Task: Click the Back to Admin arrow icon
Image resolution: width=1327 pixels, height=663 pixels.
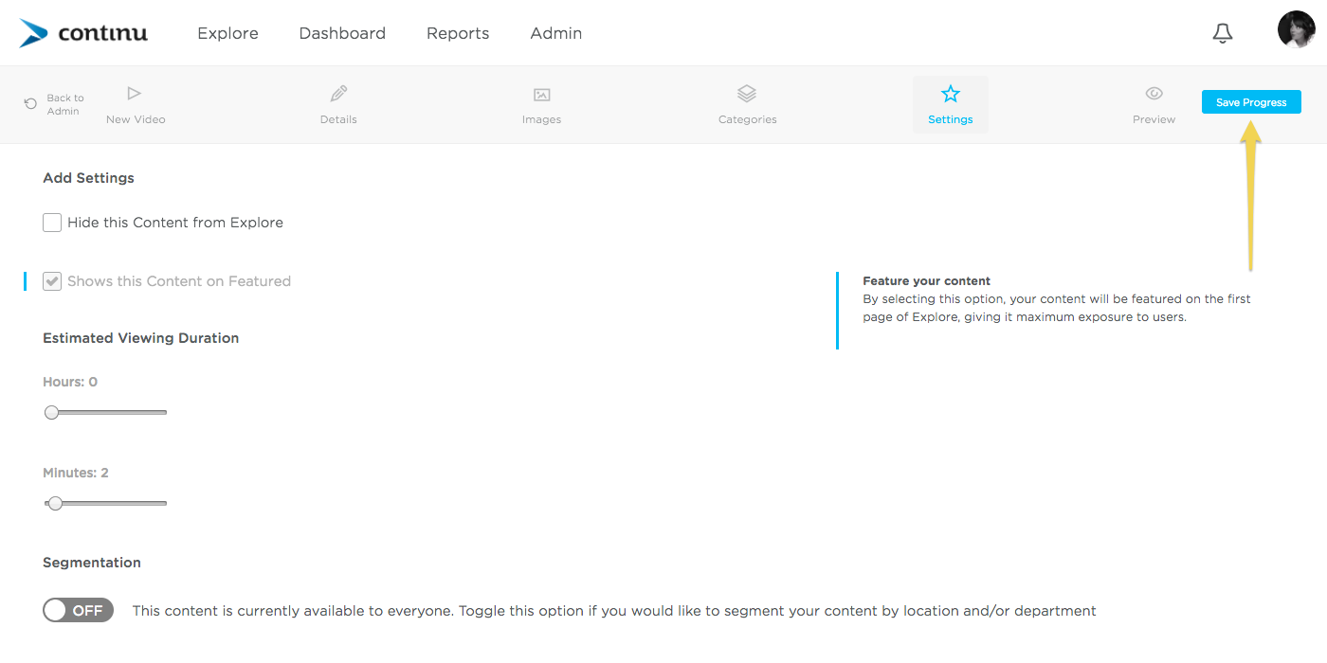Action: [x=30, y=103]
